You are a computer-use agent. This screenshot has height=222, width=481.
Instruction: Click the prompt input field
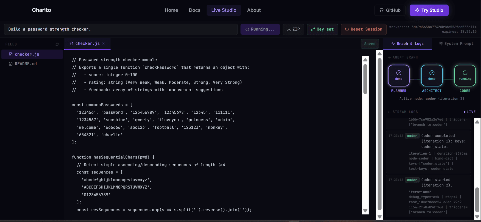(121, 29)
